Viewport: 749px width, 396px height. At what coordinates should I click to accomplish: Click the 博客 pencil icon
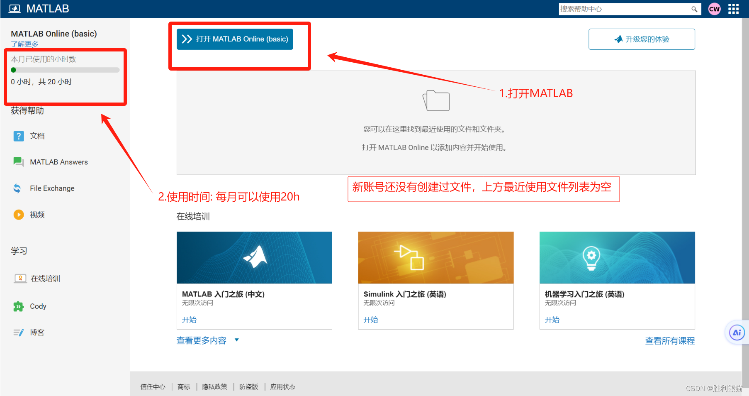tap(19, 332)
